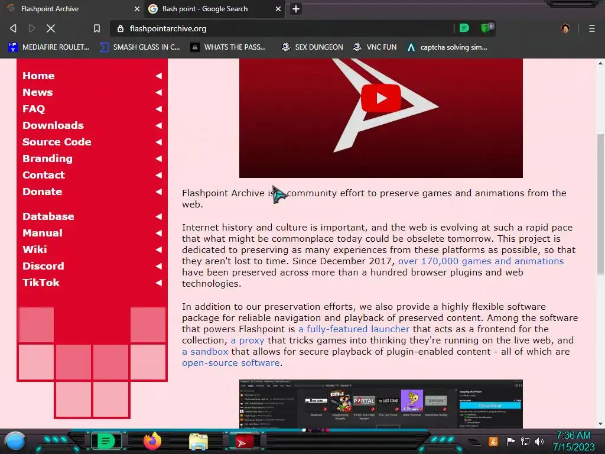Click the scrollbar down arrow
The image size is (605, 454).
point(600,424)
